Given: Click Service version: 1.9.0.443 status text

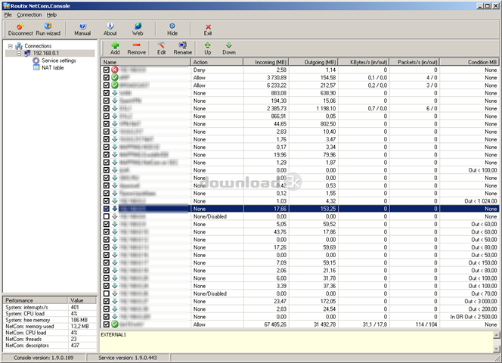Looking at the screenshot, I should tap(128, 358).
